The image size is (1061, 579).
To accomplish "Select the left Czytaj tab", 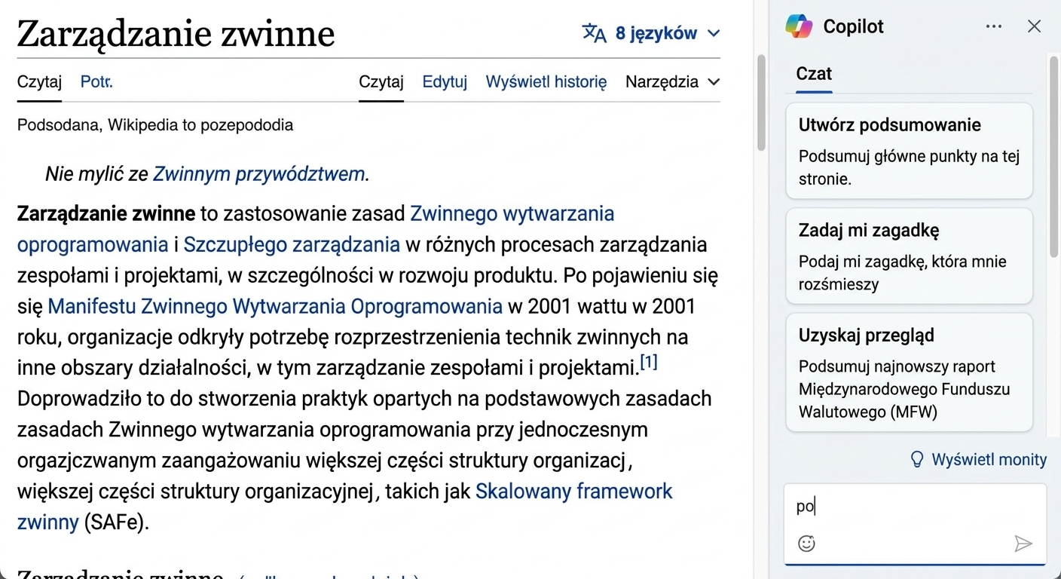I will point(39,81).
